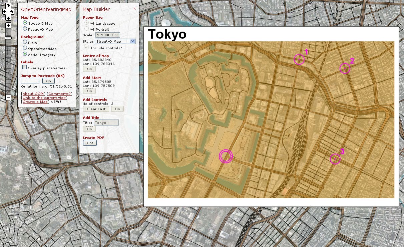Screen dimensions: 404x247
Task: Click the OpenOrienteeringMap panel title
Action: click(46, 9)
